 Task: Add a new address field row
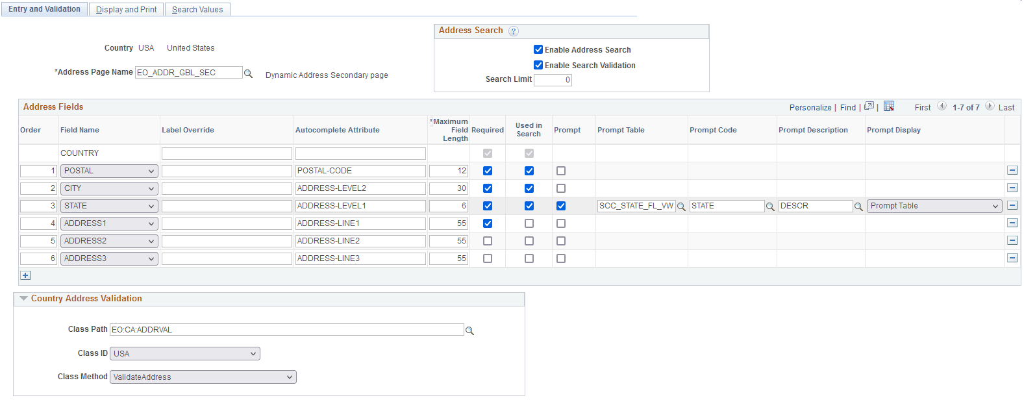(25, 275)
